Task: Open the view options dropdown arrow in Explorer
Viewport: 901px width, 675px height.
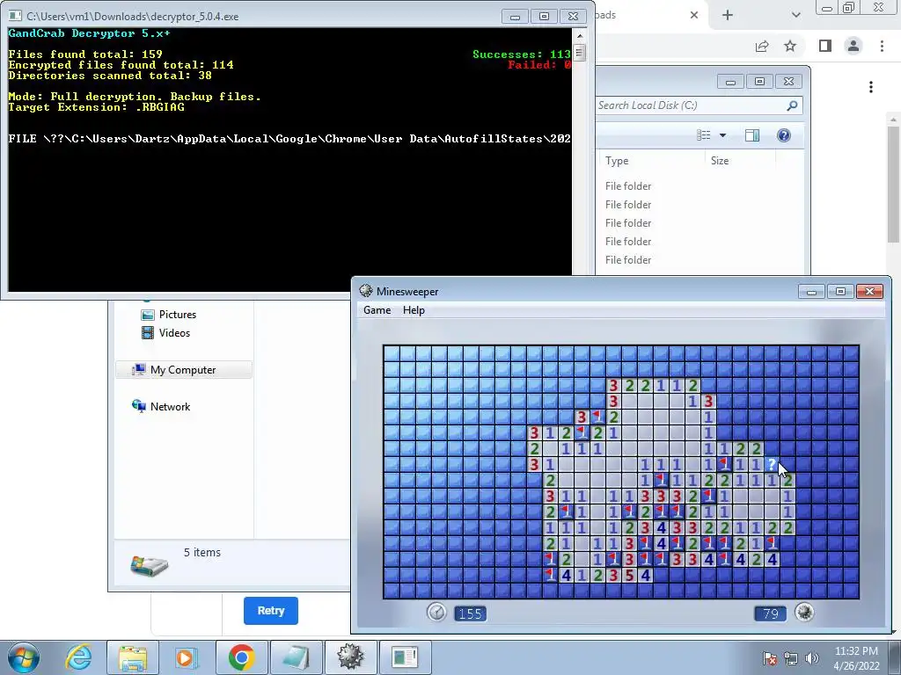Action: [x=723, y=135]
